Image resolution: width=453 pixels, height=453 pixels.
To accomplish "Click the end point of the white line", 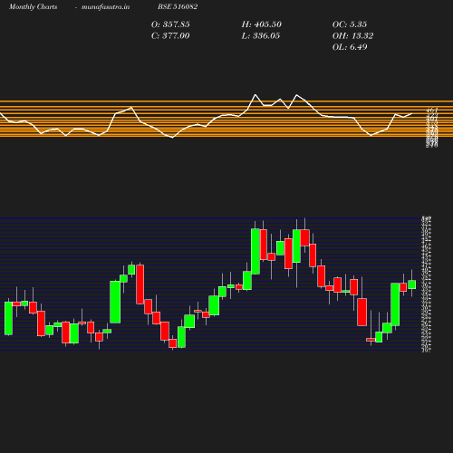I will (412, 113).
